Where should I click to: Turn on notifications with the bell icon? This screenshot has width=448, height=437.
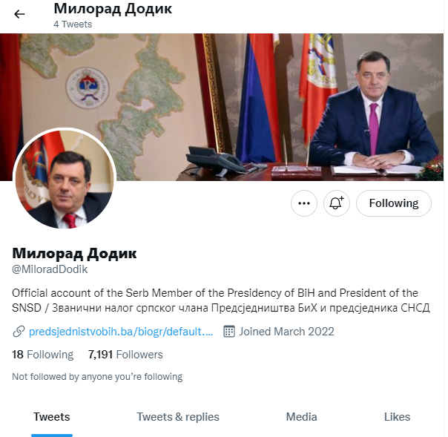point(336,203)
